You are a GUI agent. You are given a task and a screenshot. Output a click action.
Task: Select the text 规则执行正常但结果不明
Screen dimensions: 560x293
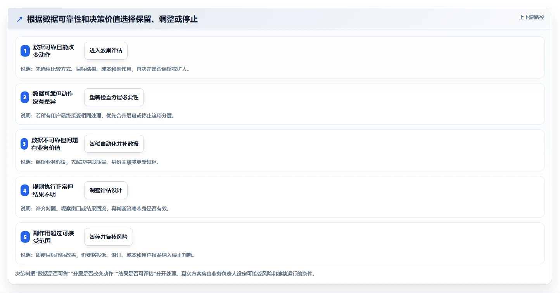(53, 190)
